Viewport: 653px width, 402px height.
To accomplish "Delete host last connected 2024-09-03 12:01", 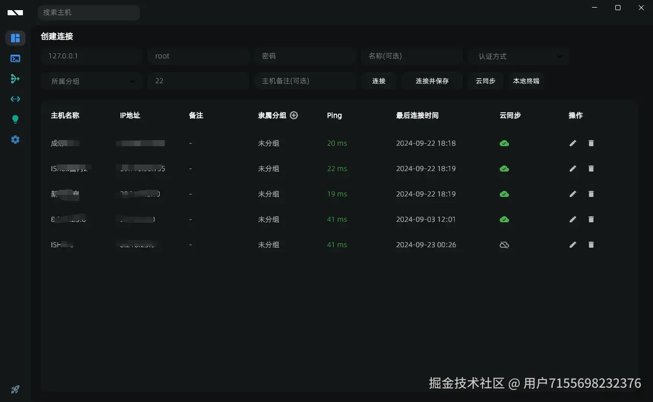I will (x=591, y=219).
